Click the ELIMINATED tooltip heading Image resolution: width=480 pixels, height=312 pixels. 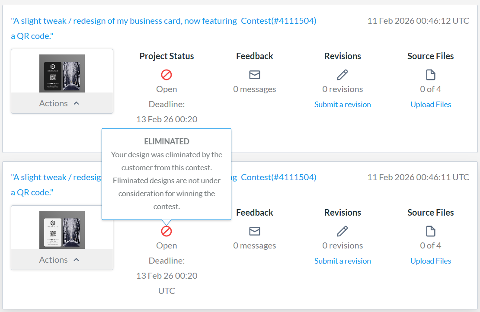coord(166,141)
